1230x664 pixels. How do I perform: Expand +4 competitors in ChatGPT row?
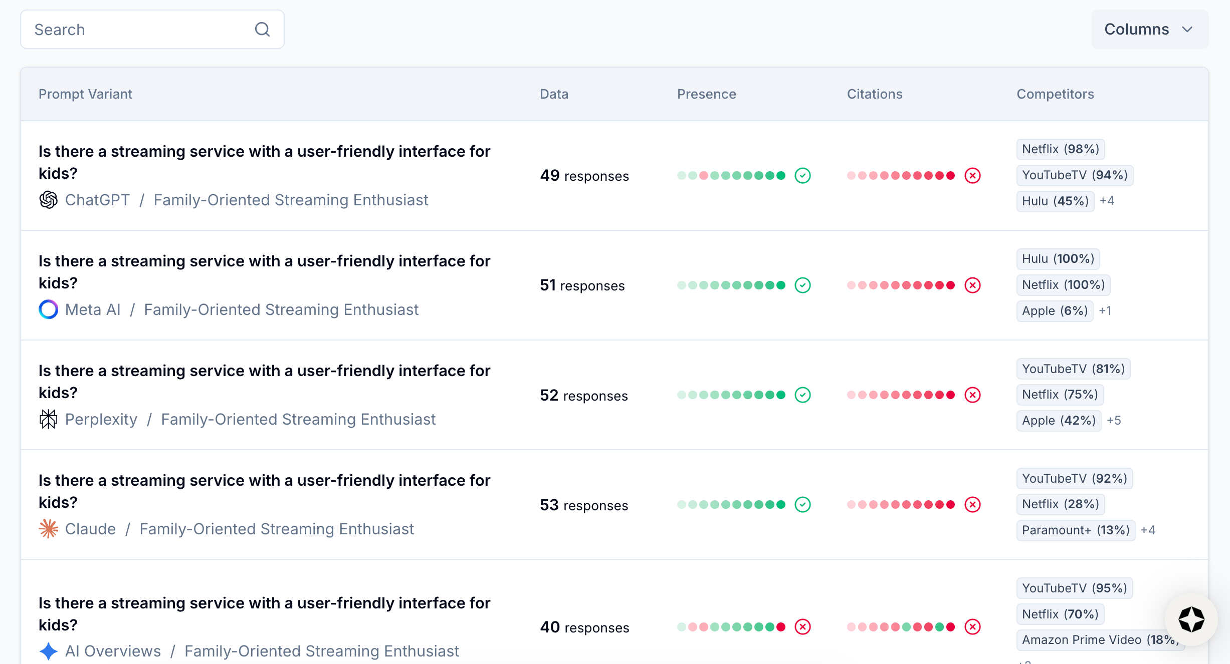pyautogui.click(x=1107, y=201)
